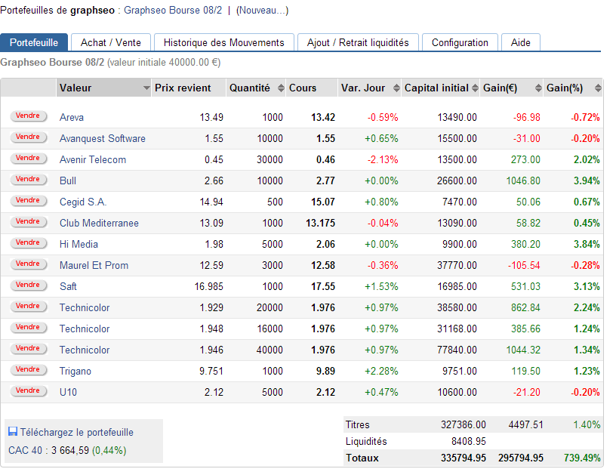The width and height of the screenshot is (616, 472).
Task: Open the Aide tab
Action: [x=521, y=42]
